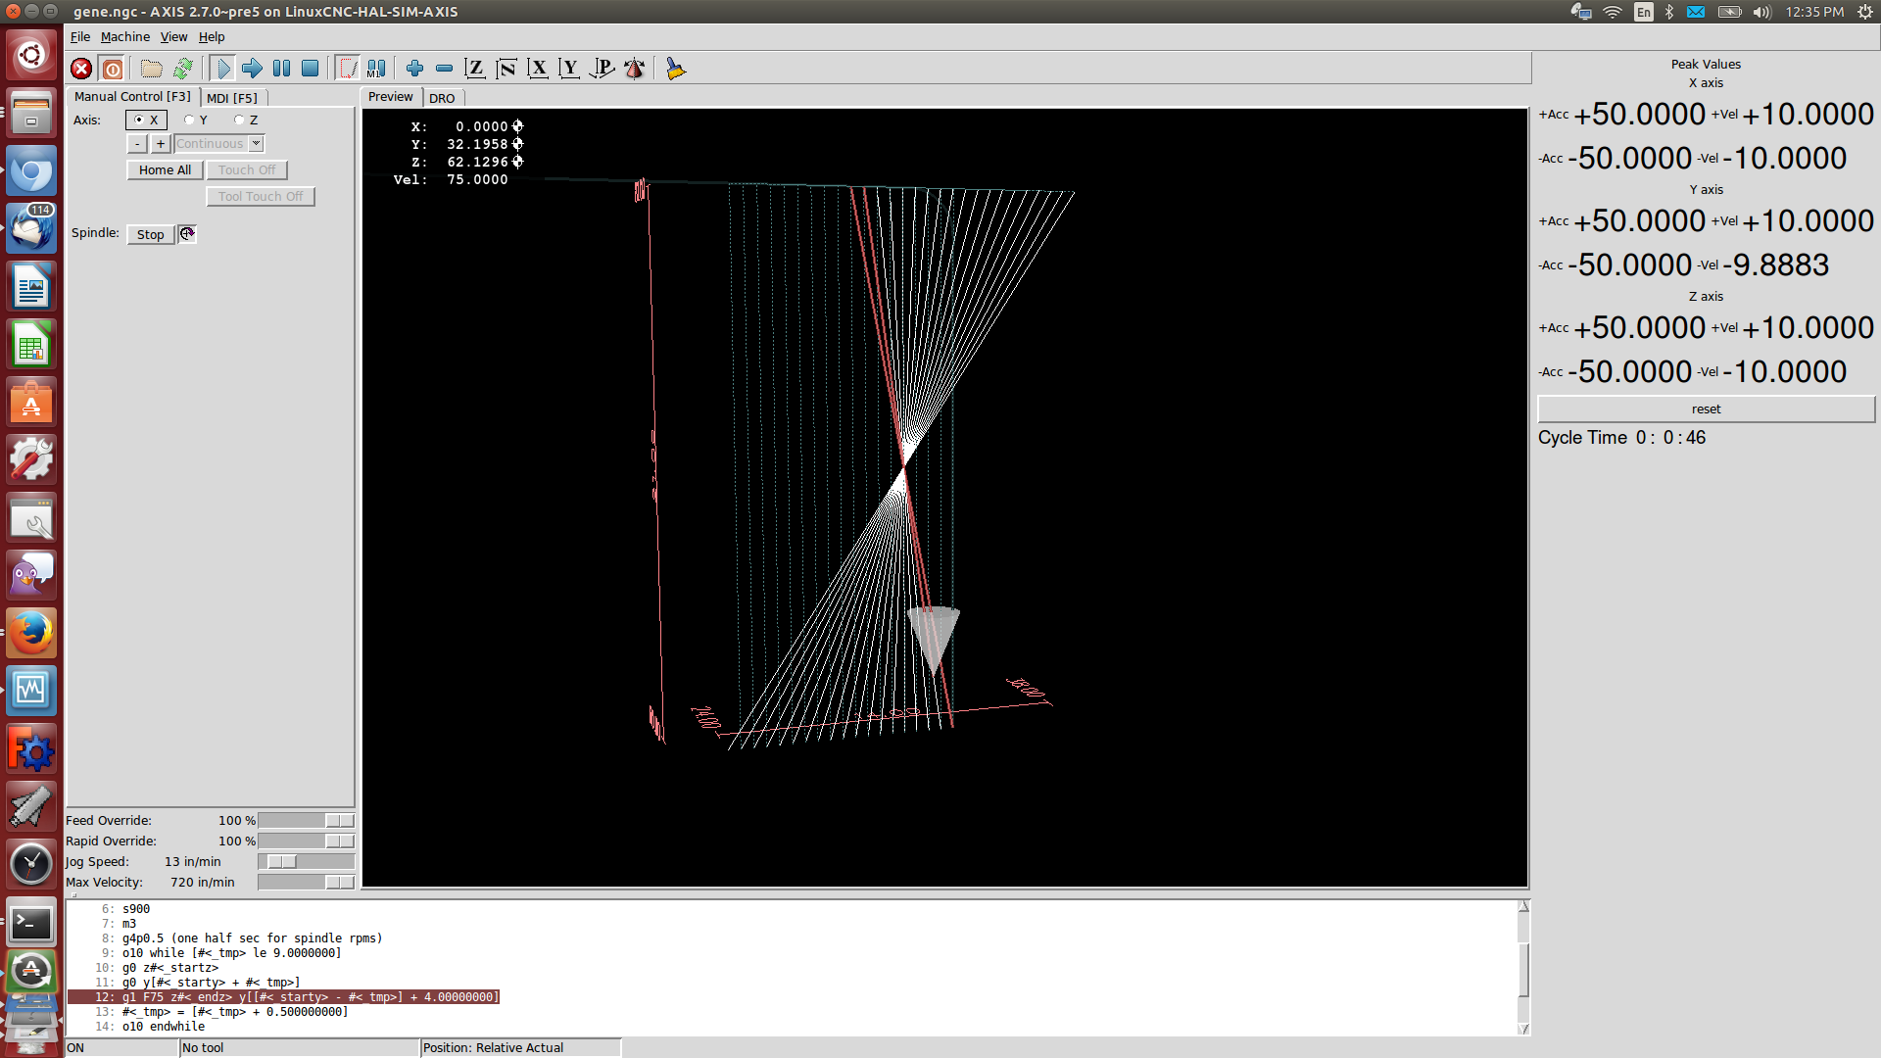The height and width of the screenshot is (1058, 1881).
Task: Select the Preview tab
Action: point(391,97)
